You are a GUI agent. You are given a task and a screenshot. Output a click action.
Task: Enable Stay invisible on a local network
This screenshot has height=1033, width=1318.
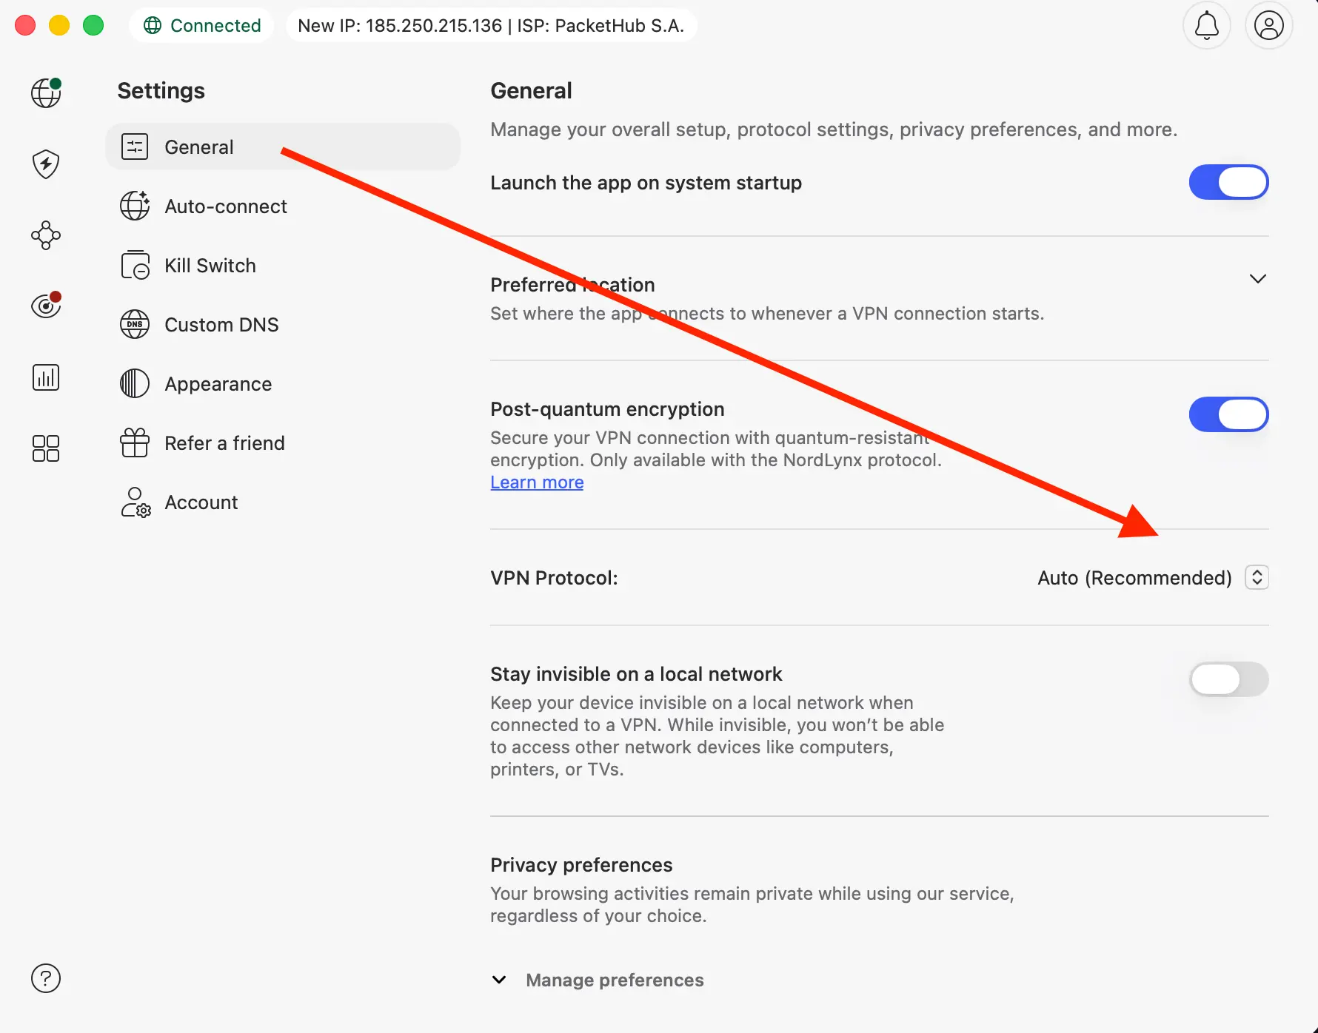click(1228, 679)
